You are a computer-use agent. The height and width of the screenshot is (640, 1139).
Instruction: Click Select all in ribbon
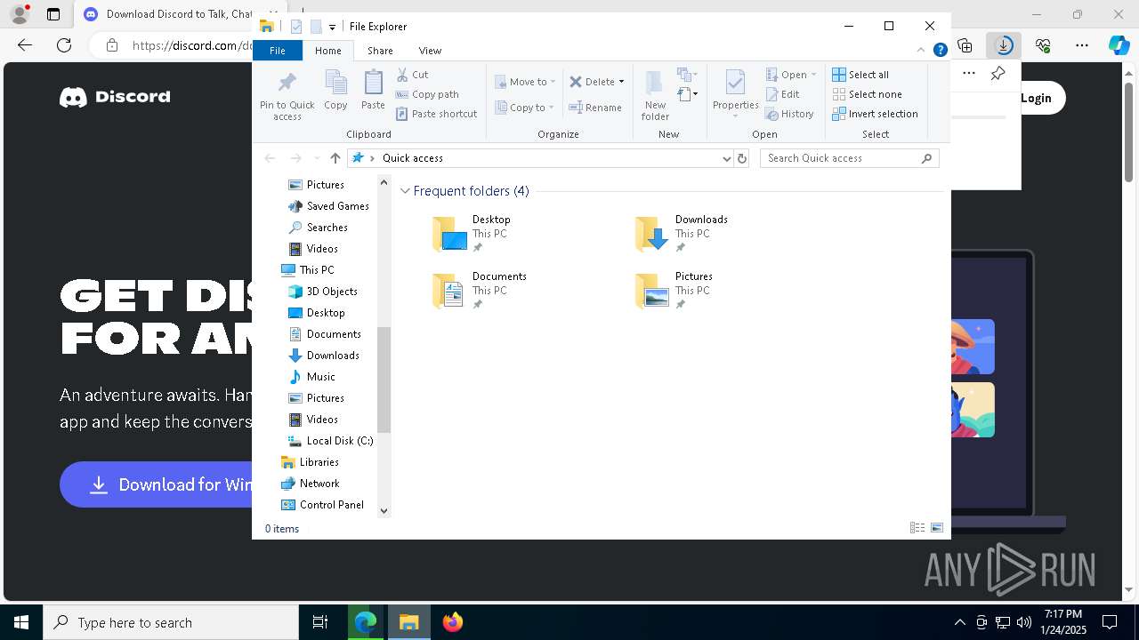pos(860,75)
